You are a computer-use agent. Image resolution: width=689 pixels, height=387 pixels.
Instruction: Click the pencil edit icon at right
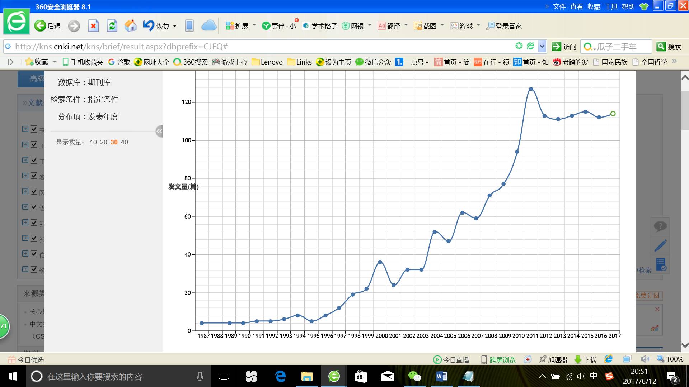(x=660, y=245)
